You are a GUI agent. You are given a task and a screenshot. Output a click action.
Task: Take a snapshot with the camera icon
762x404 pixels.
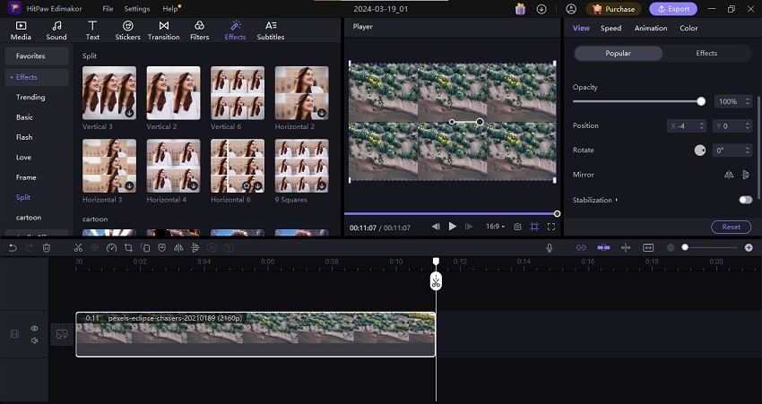point(516,227)
